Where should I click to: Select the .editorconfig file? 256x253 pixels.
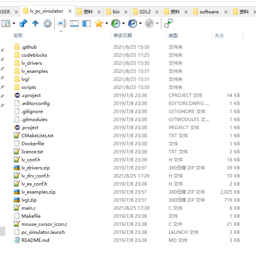coord(36,103)
